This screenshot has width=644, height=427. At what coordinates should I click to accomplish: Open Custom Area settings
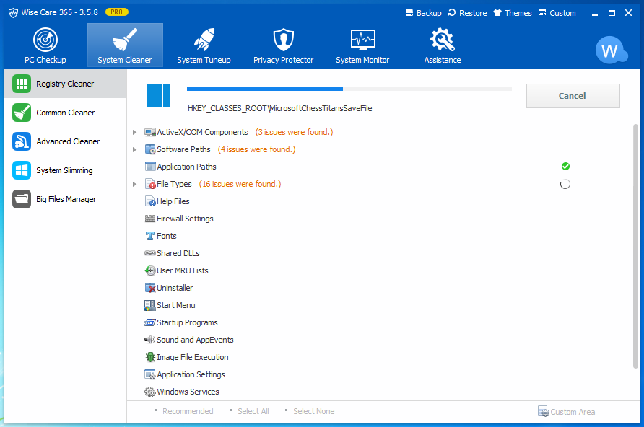[566, 411]
